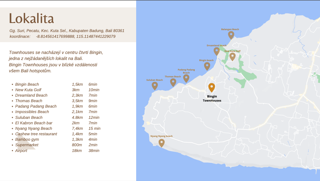Click the Supermarket list entry

pos(27,145)
